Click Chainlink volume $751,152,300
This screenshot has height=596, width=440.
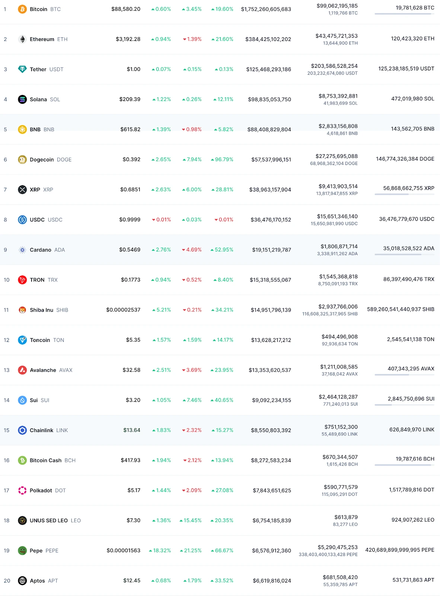(x=341, y=427)
